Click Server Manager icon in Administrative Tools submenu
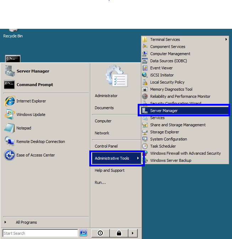 click(145, 111)
